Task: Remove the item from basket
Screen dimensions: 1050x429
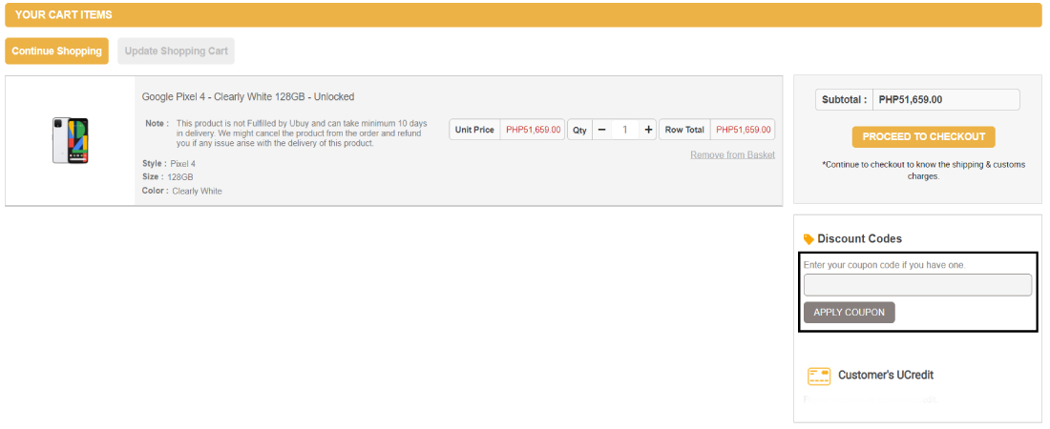Action: (732, 154)
